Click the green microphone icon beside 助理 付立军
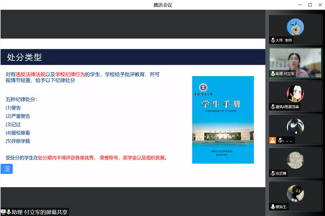The height and width of the screenshot is (216, 325). pyautogui.click(x=273, y=74)
